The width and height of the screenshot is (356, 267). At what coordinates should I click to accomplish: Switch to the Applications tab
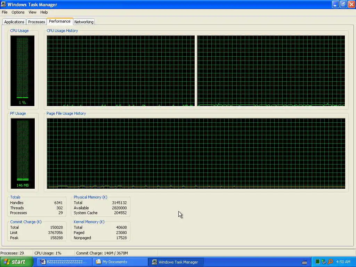tap(14, 22)
